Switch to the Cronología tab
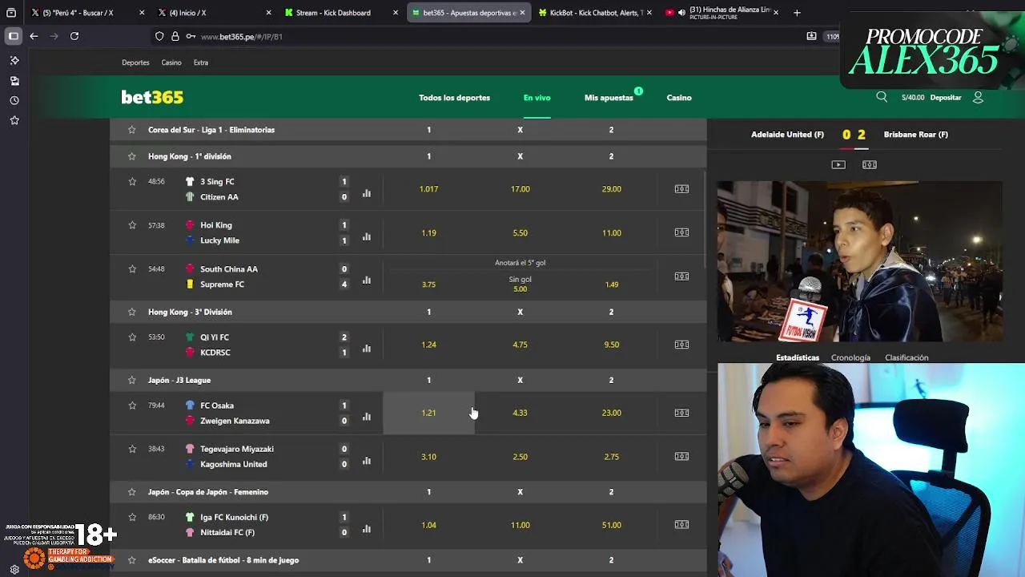This screenshot has height=577, width=1025. point(850,357)
